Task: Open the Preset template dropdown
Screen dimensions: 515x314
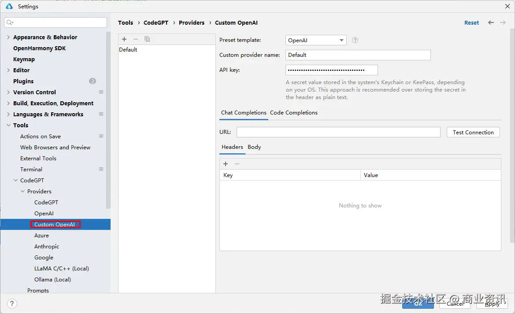Action: (x=316, y=40)
